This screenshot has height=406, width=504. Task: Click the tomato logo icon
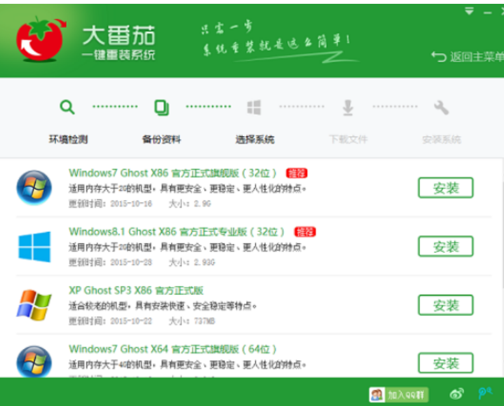point(41,39)
